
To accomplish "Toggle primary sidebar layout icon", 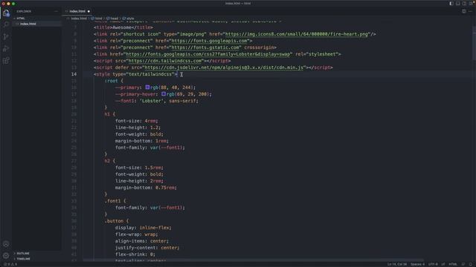I will pos(451,3).
